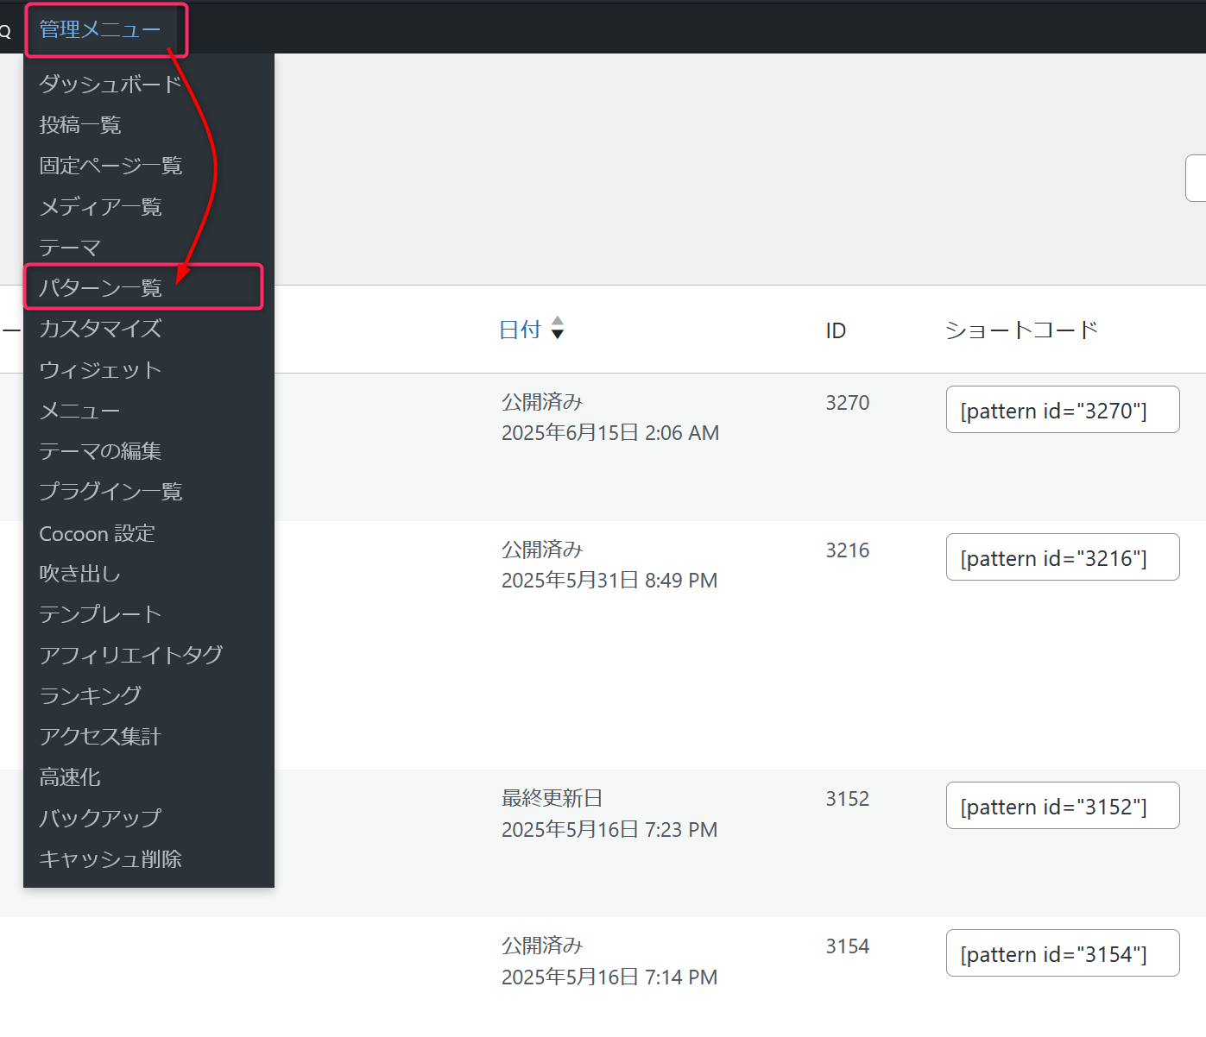Click the ショートコード column header

click(x=1022, y=330)
